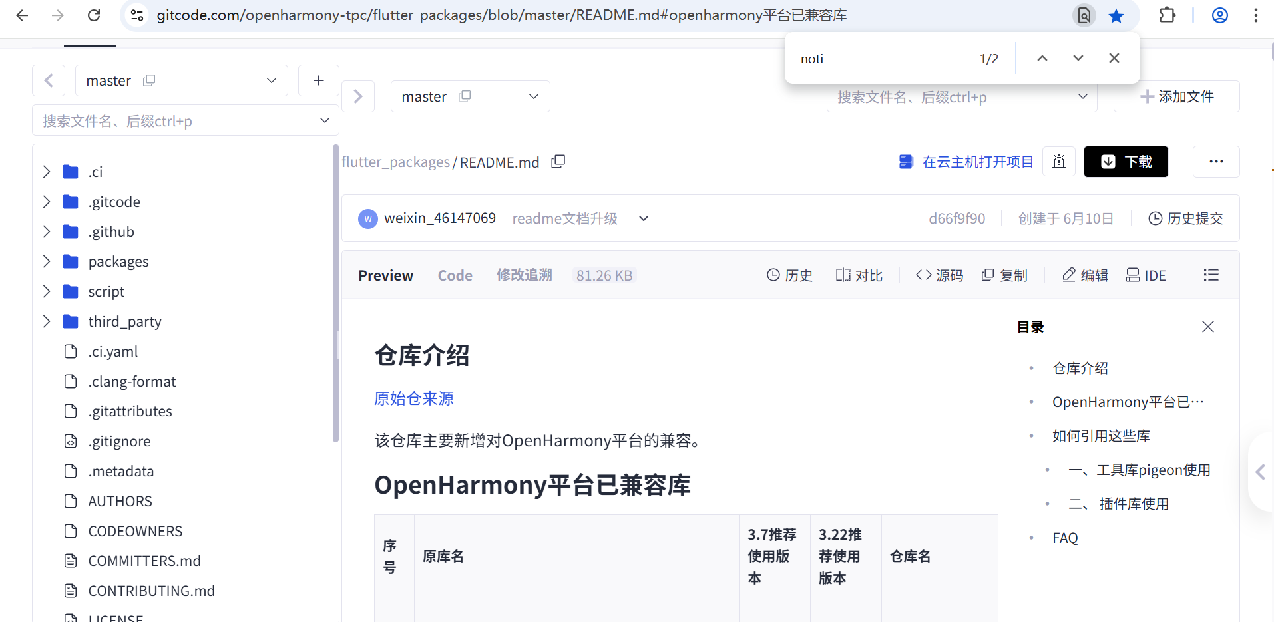1274x622 pixels.
Task: Click the left sidebar file search field
Action: [186, 120]
